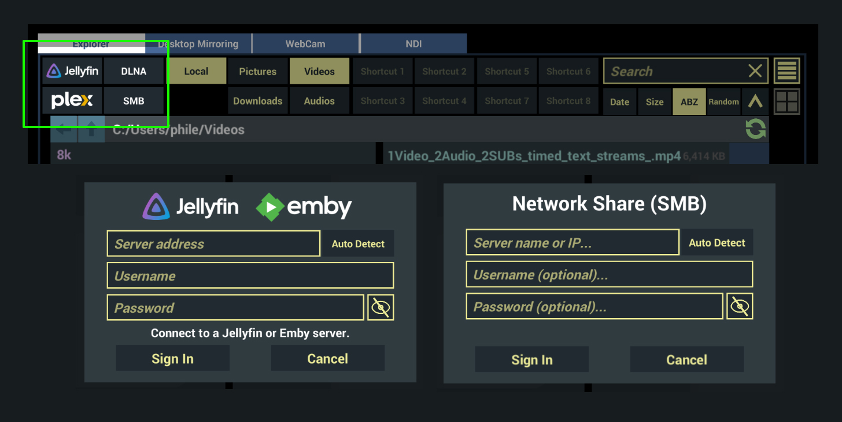Viewport: 842px width, 422px height.
Task: Switch to grid view layout
Action: click(787, 102)
